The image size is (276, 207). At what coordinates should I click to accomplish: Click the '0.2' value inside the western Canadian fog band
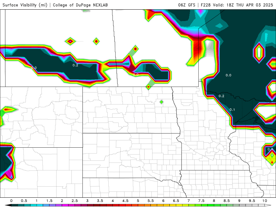75,65
